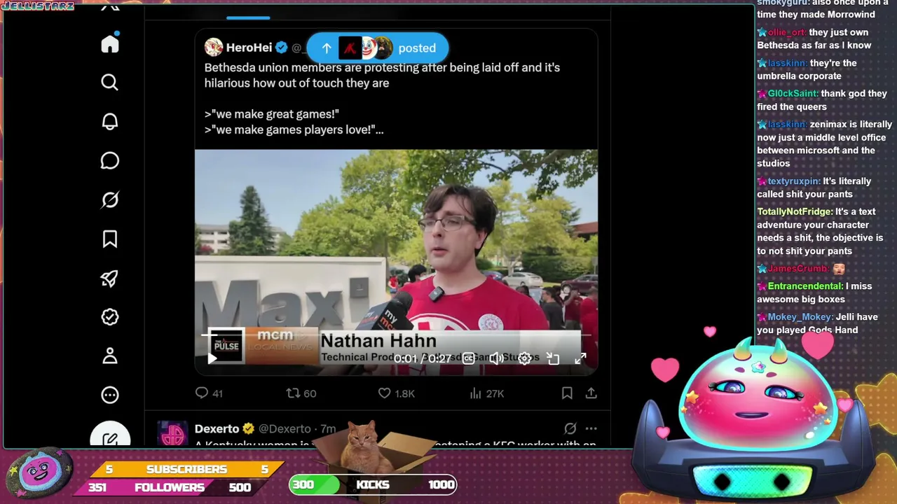The width and height of the screenshot is (897, 504).
Task: Click chat username 'Entrancendental'
Action: pos(805,286)
